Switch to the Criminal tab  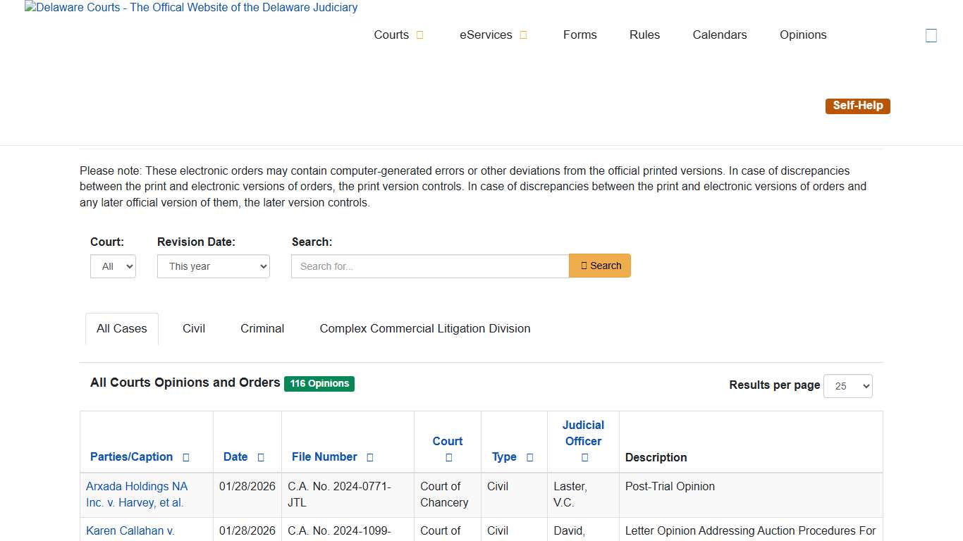tap(262, 328)
